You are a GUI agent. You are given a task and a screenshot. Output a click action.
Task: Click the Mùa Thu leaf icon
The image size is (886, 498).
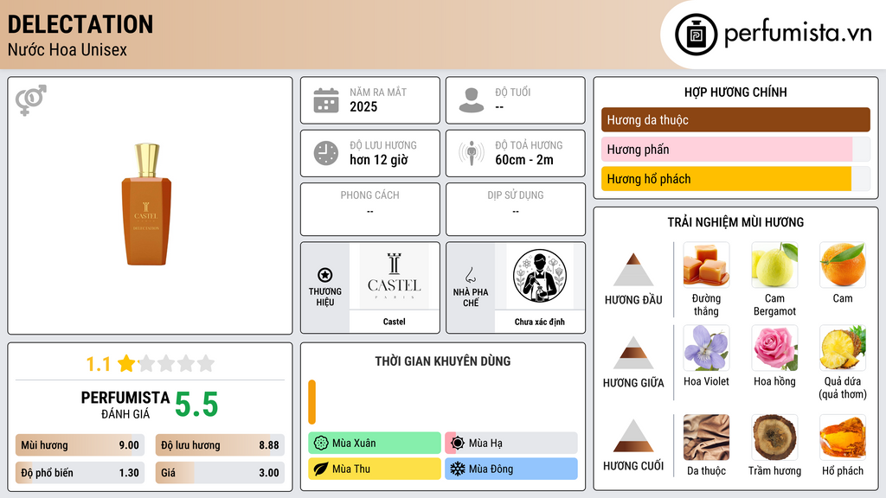(321, 469)
